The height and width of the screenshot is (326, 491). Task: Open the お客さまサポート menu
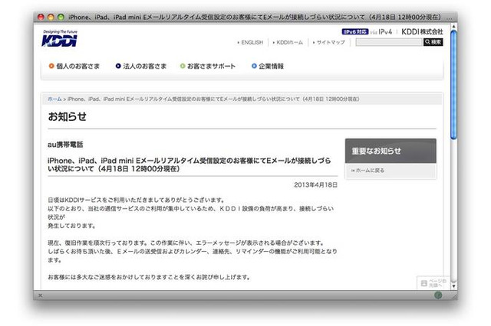[212, 67]
